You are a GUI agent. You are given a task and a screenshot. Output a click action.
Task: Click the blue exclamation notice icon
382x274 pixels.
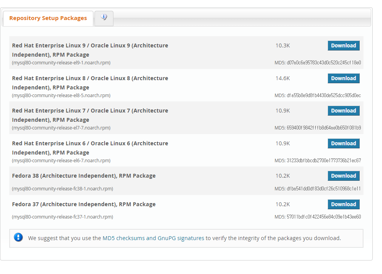tap(18, 237)
